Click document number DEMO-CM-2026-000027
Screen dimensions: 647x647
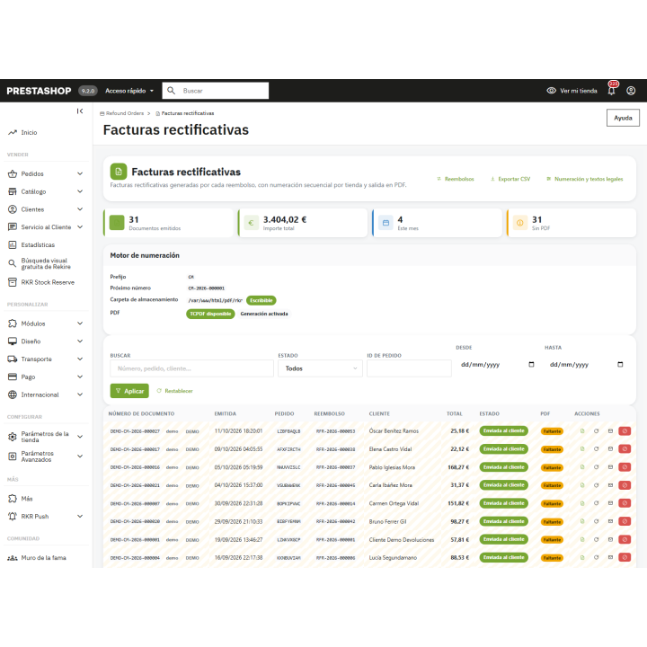135,431
